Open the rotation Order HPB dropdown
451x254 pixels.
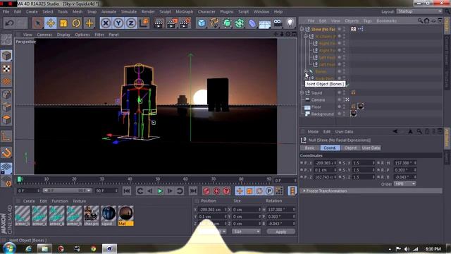pos(404,183)
